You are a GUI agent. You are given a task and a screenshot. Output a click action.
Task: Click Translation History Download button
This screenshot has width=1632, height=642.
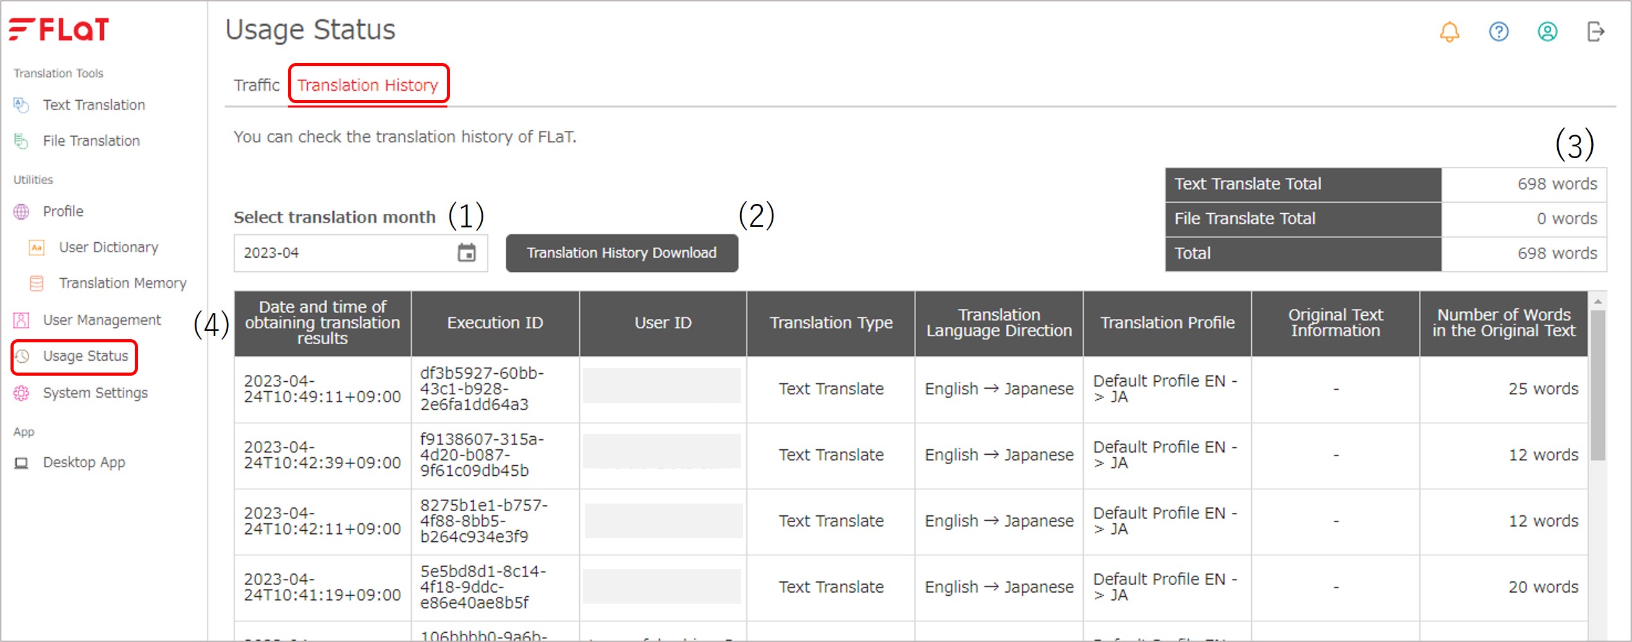[621, 253]
